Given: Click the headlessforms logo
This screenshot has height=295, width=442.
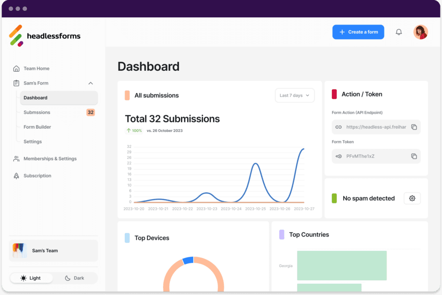Looking at the screenshot, I should pyautogui.click(x=45, y=36).
